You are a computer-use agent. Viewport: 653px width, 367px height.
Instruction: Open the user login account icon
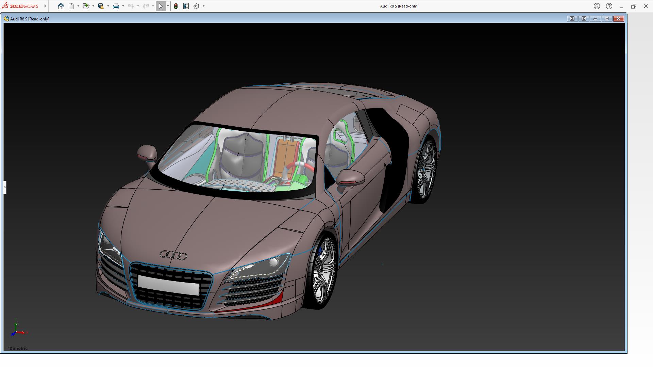pyautogui.click(x=597, y=6)
